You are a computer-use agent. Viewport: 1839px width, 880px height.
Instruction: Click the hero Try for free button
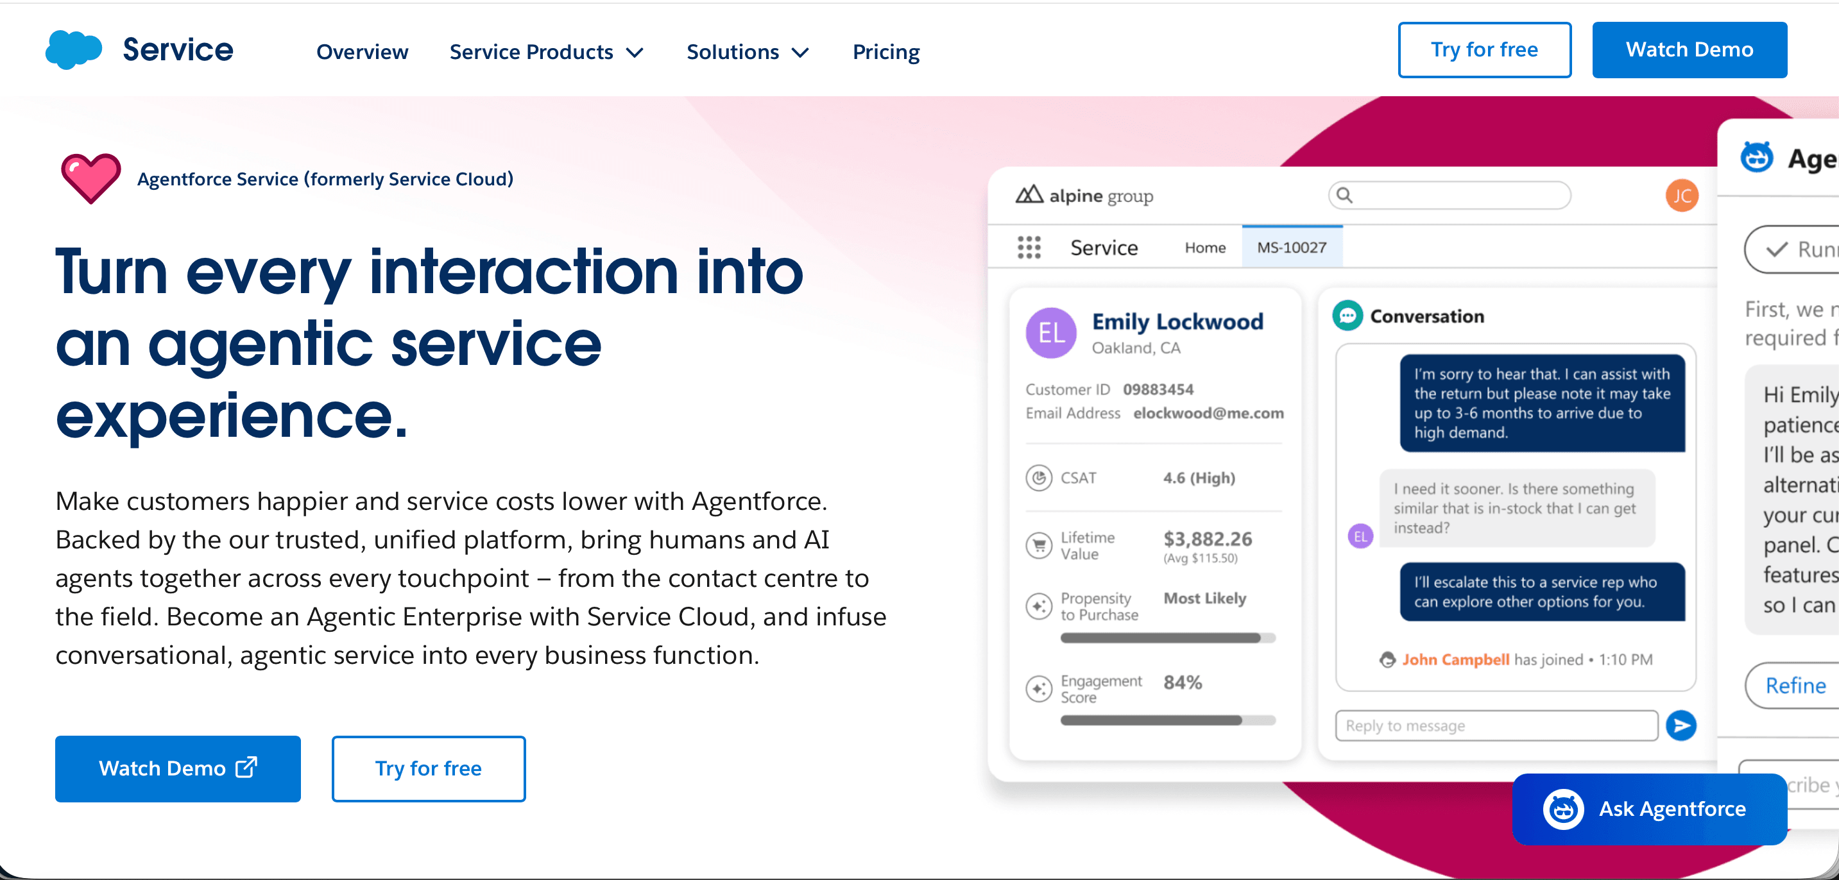tap(429, 768)
